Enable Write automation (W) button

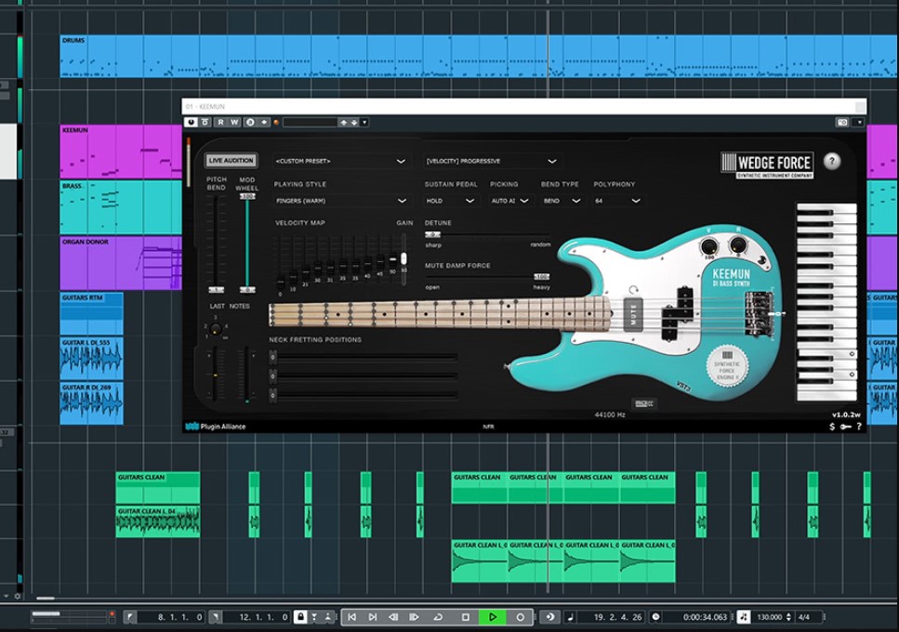tap(234, 122)
